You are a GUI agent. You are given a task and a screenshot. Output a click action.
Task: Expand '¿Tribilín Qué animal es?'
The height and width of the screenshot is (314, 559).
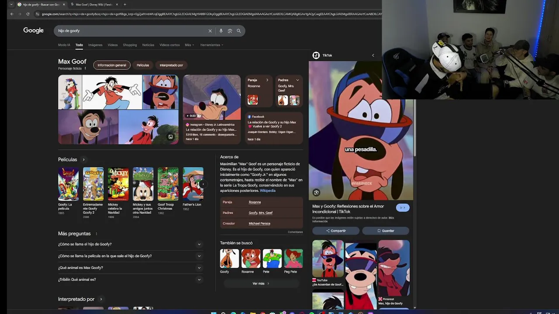[x=131, y=280]
